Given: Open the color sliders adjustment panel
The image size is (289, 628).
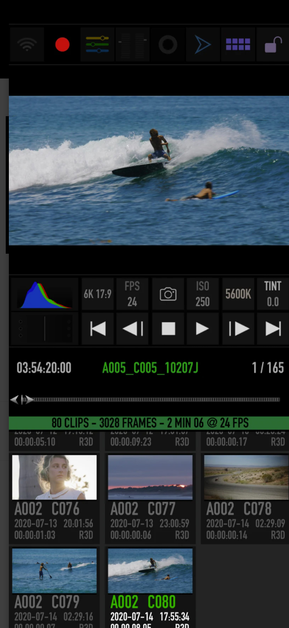Looking at the screenshot, I should click(97, 45).
